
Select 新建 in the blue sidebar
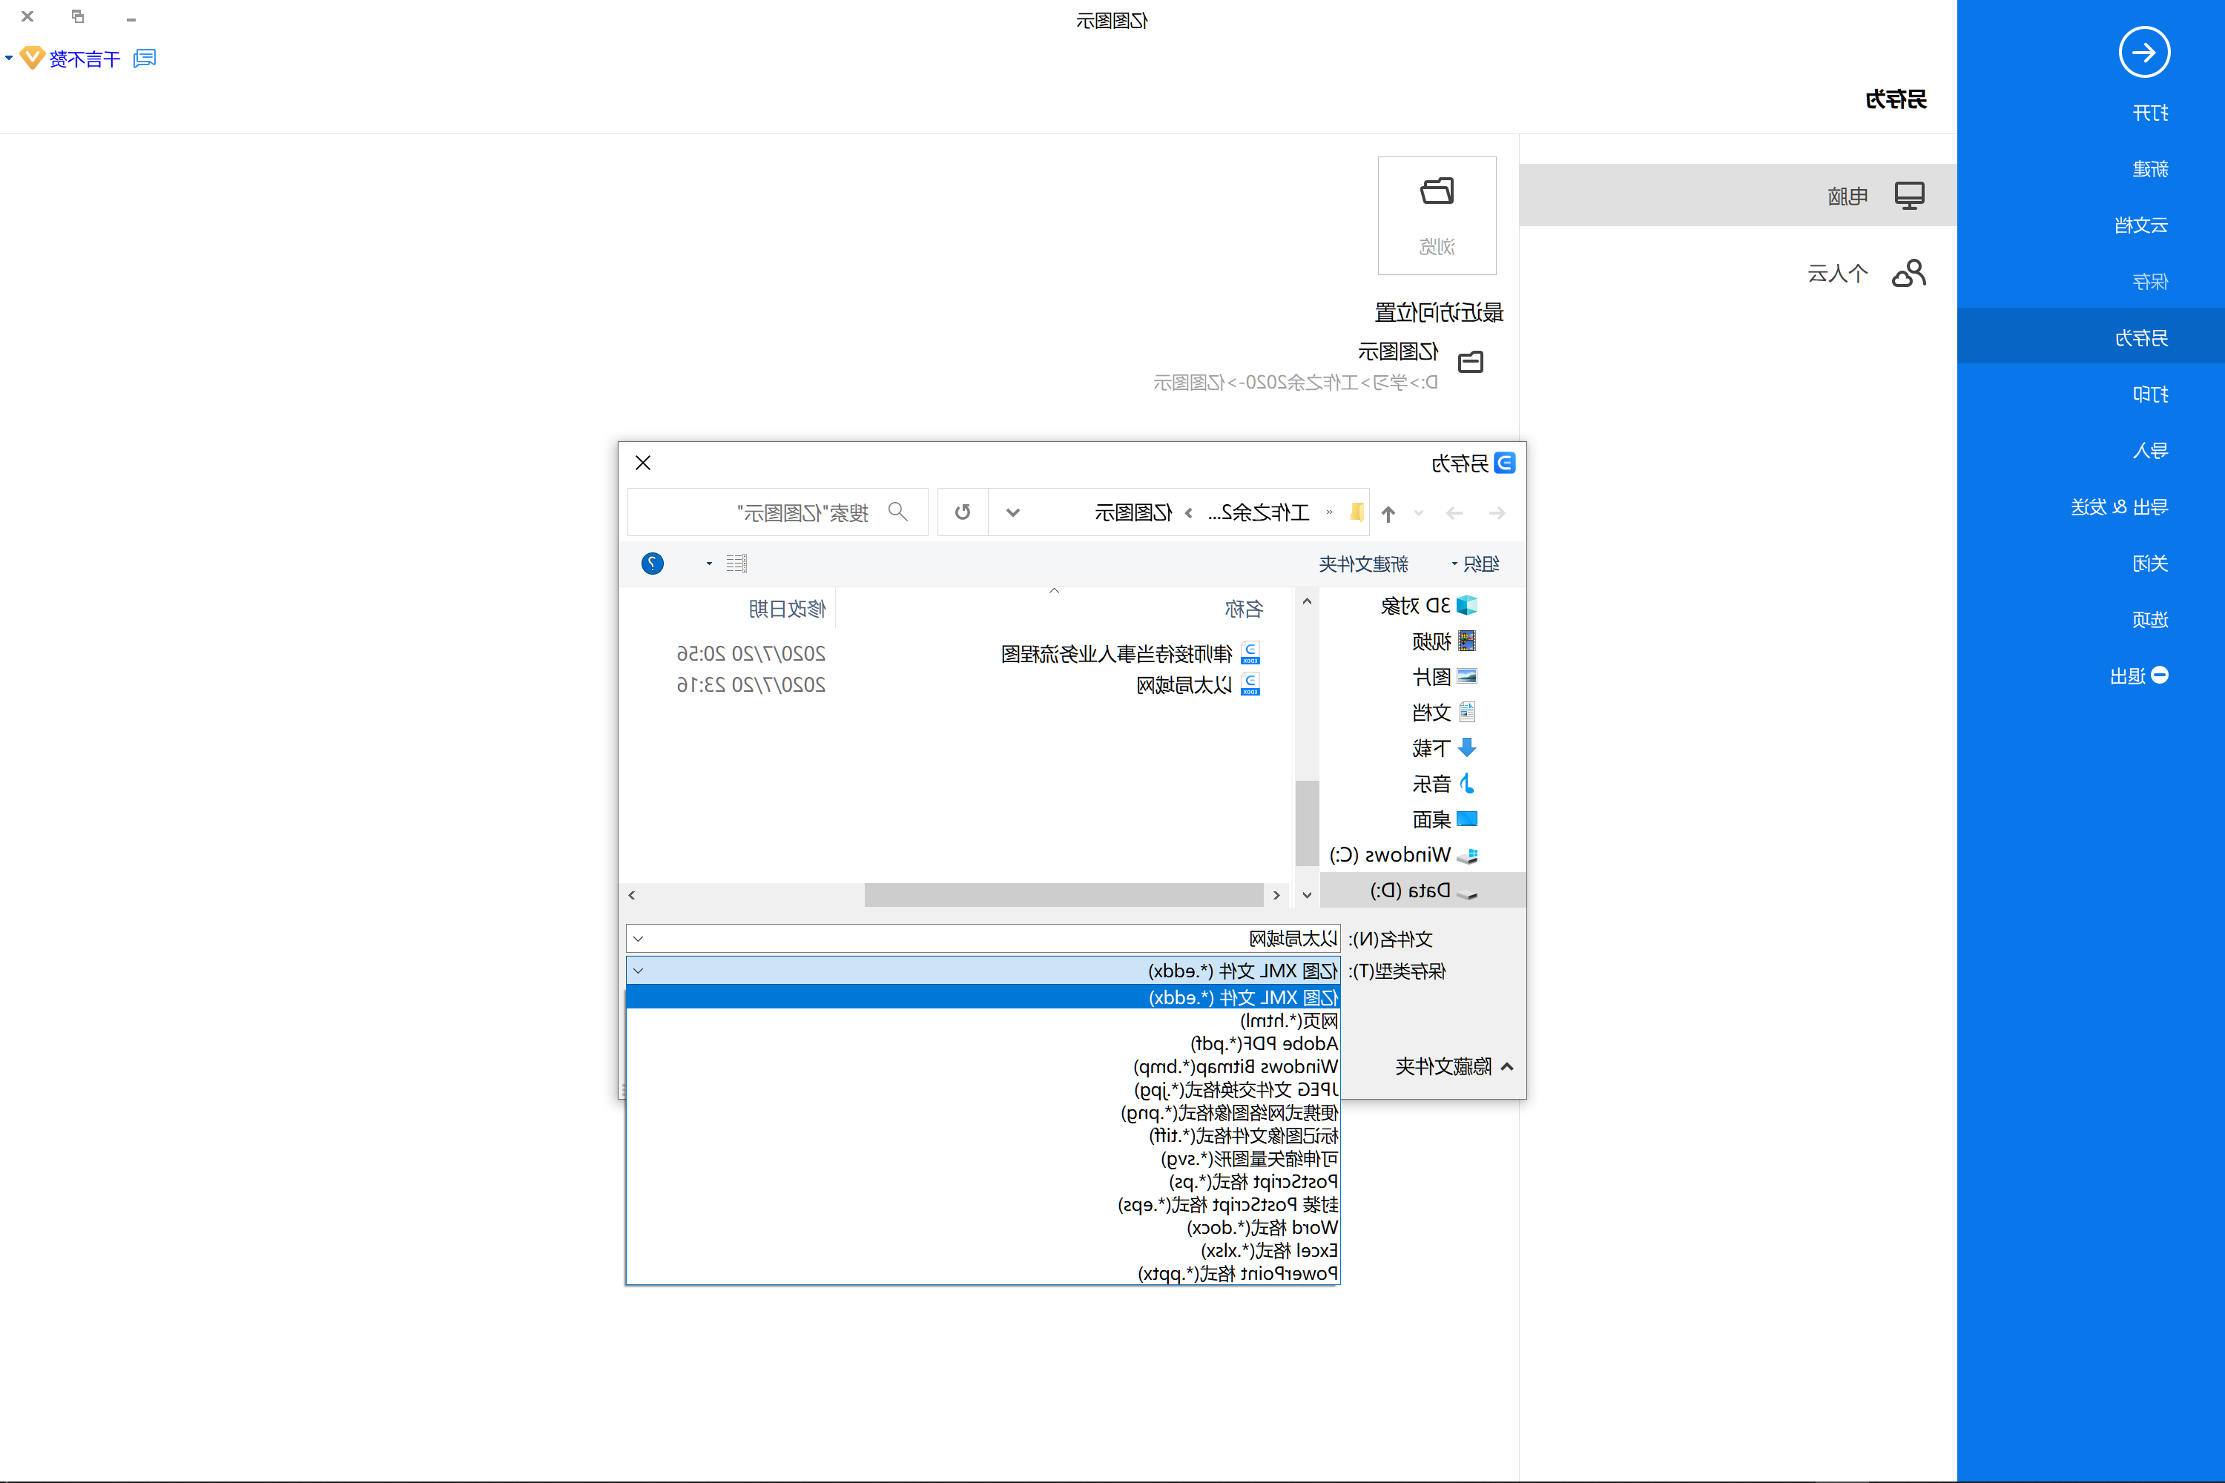2149,169
